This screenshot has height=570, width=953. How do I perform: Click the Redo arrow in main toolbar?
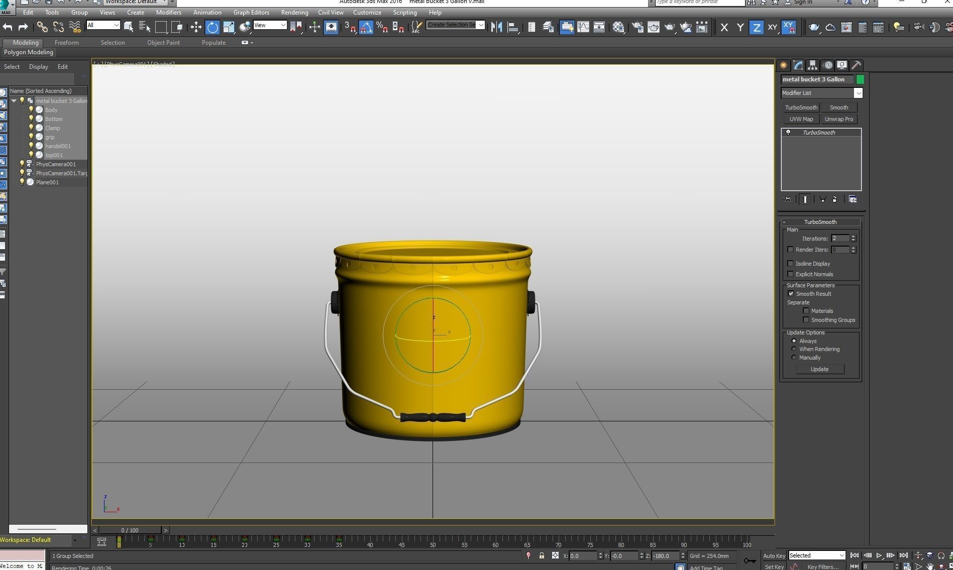click(23, 27)
